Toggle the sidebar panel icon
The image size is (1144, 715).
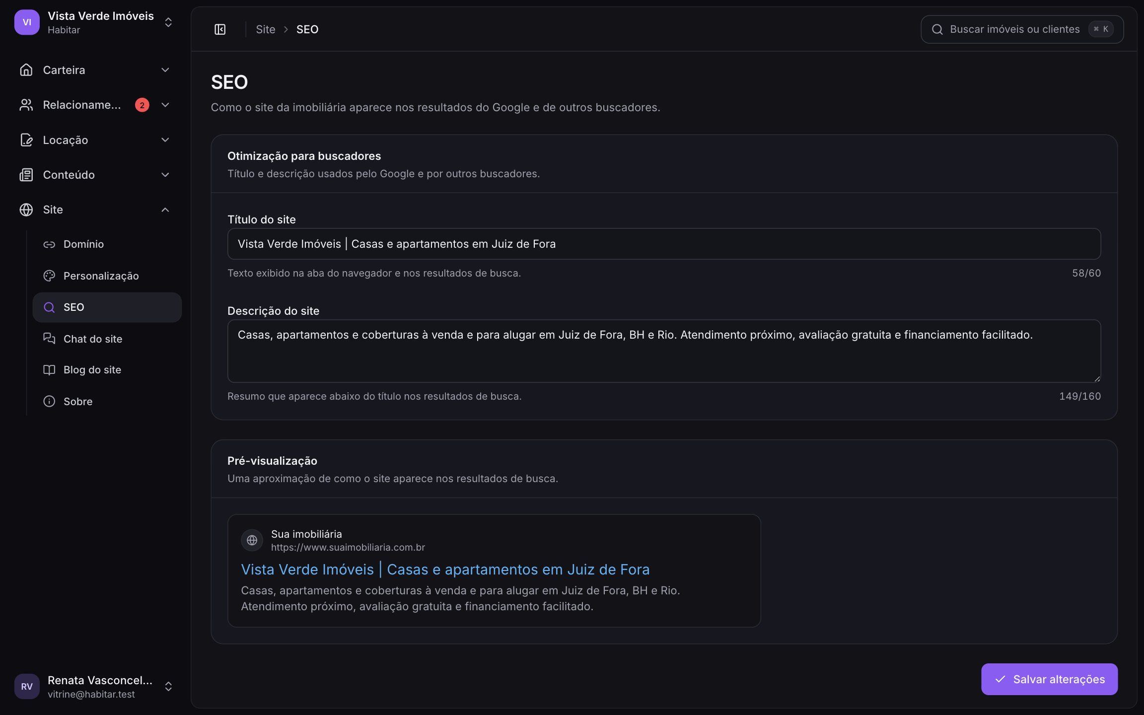(x=220, y=29)
